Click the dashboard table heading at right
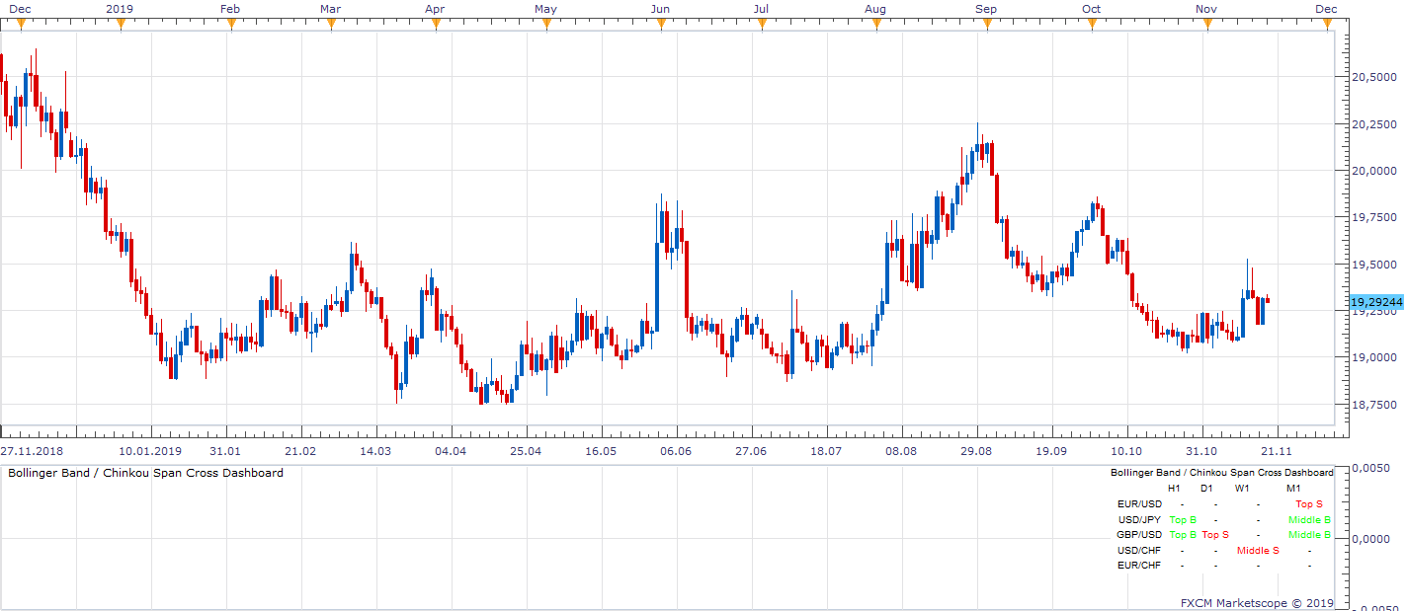Image resolution: width=1406 pixels, height=611 pixels. [1222, 473]
